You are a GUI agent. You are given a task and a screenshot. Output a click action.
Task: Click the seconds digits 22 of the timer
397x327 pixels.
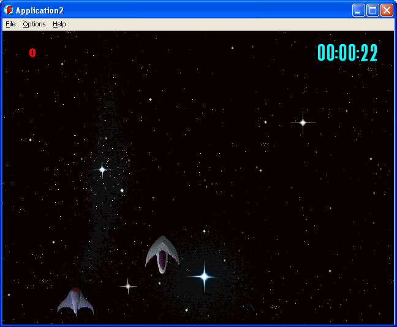(369, 53)
